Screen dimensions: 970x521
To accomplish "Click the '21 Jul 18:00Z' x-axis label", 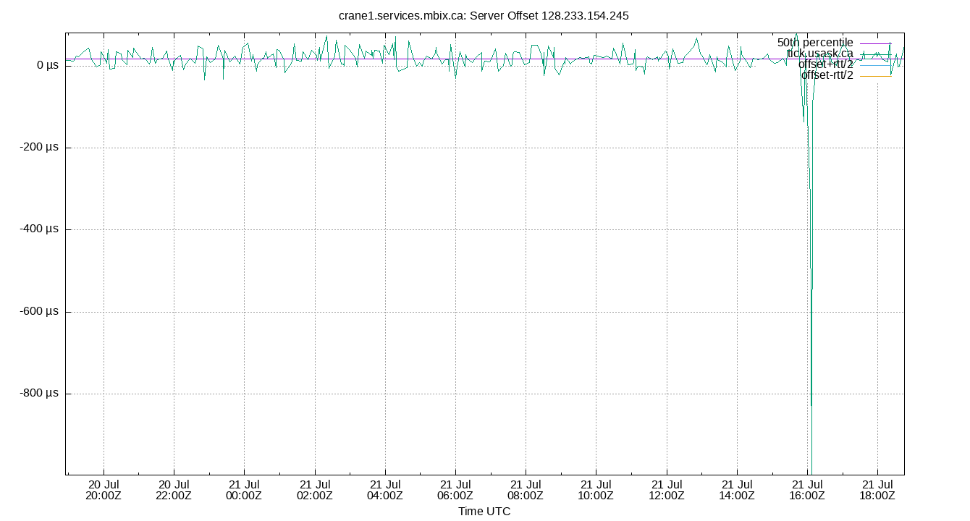I will click(877, 490).
